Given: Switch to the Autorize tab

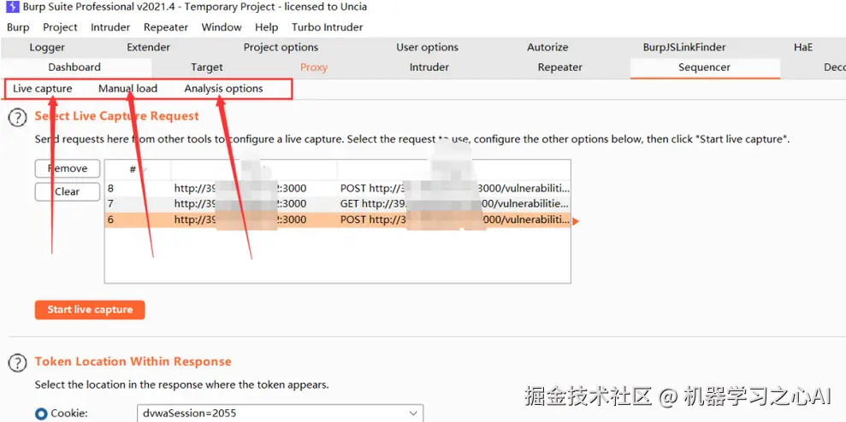Looking at the screenshot, I should (x=547, y=48).
